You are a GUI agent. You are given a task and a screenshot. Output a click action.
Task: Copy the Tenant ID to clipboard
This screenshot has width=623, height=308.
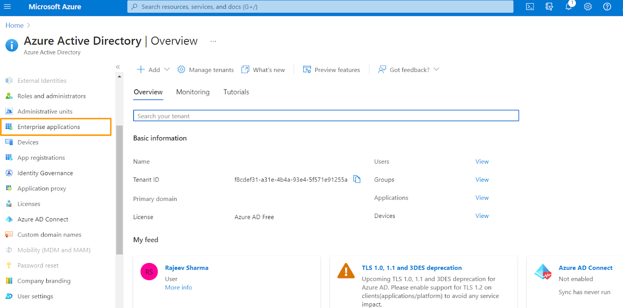click(357, 179)
